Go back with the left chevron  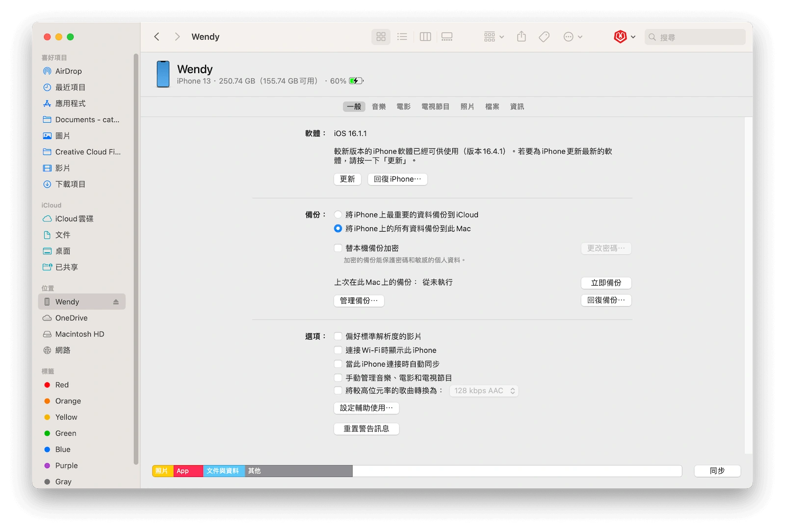click(157, 37)
